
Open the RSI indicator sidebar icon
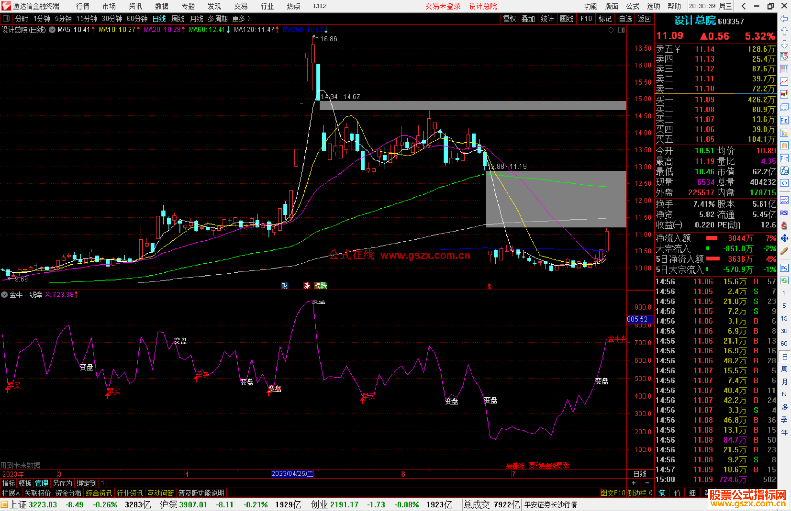784,213
